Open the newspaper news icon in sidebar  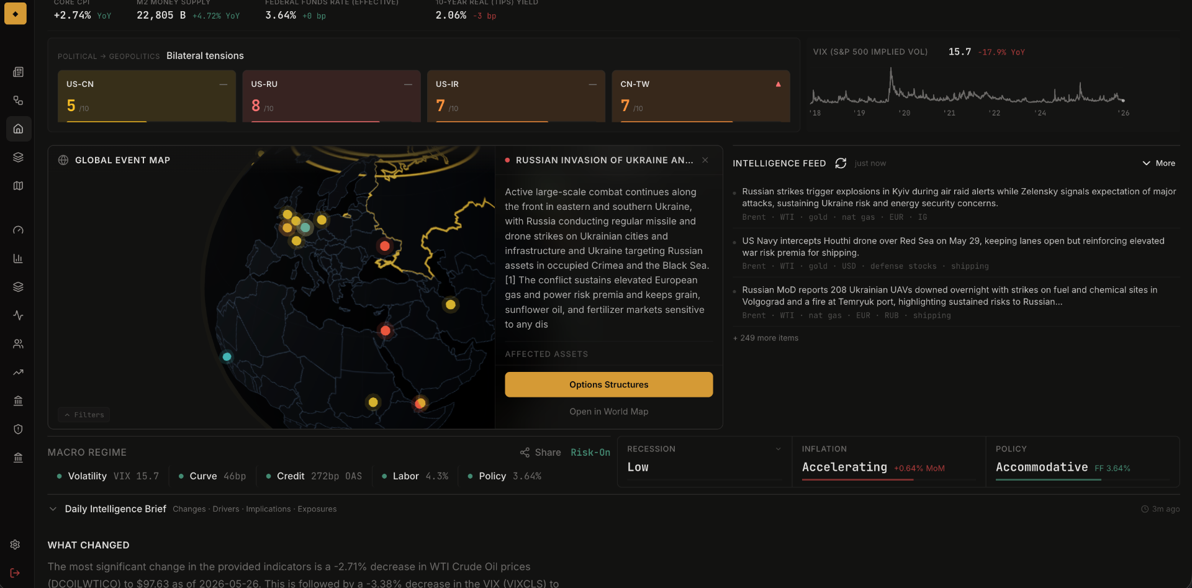pyautogui.click(x=18, y=72)
